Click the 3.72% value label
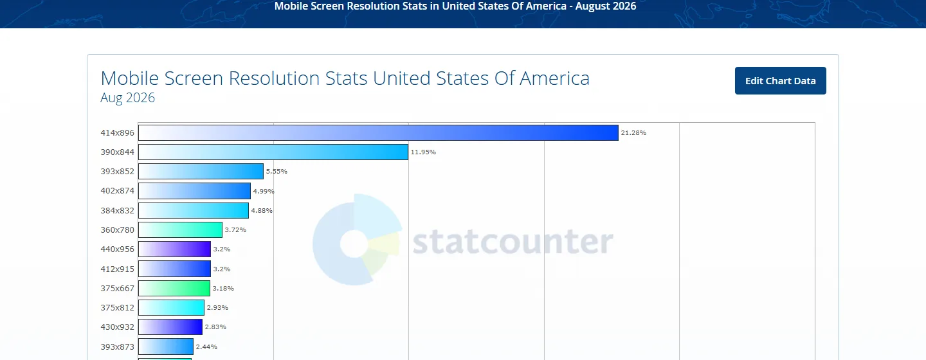The height and width of the screenshot is (360, 926). (x=235, y=230)
